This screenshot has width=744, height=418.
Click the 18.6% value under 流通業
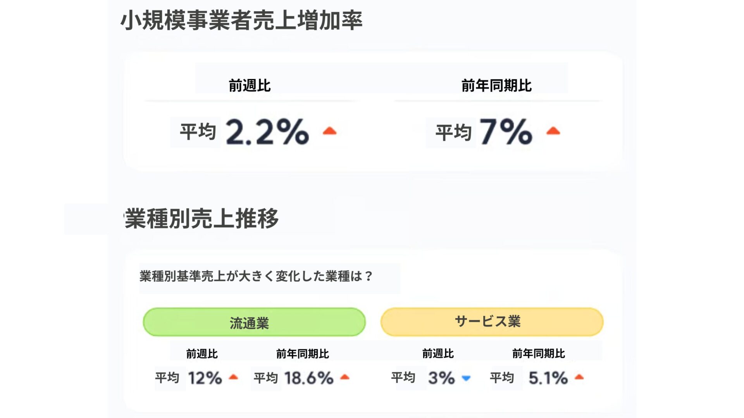click(x=309, y=378)
